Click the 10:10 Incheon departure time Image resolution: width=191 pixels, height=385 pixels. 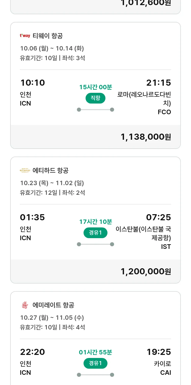coord(32,83)
